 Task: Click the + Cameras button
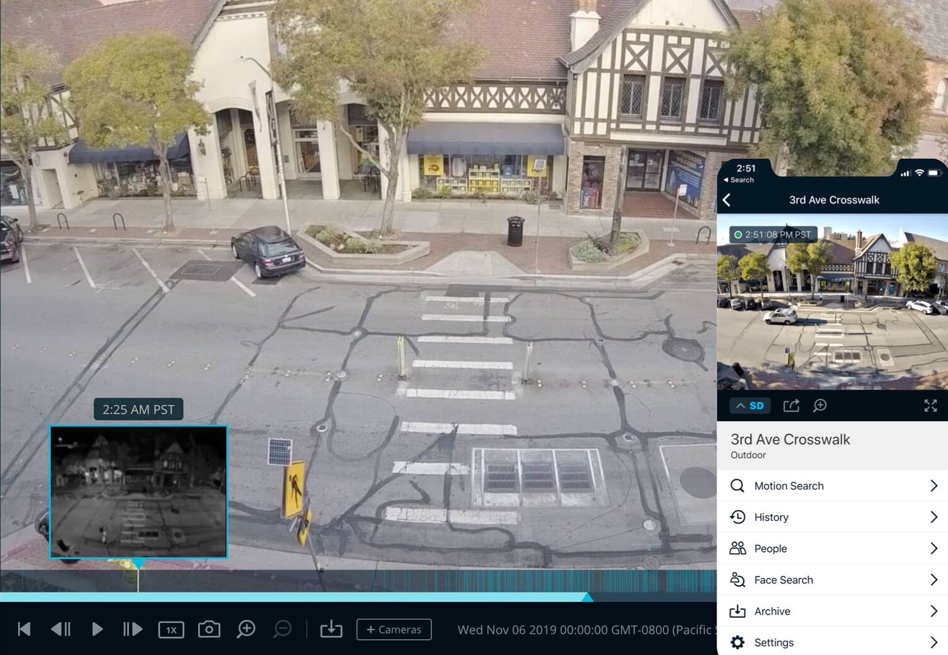(x=394, y=630)
